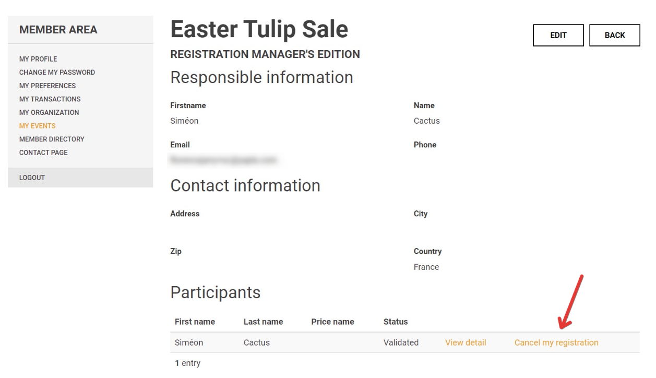656x378 pixels.
Task: Select the highlighted My Events item
Action: pyautogui.click(x=37, y=126)
